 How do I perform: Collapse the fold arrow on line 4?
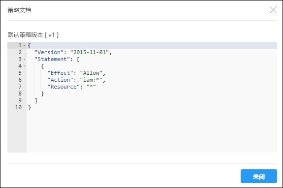pos(25,66)
